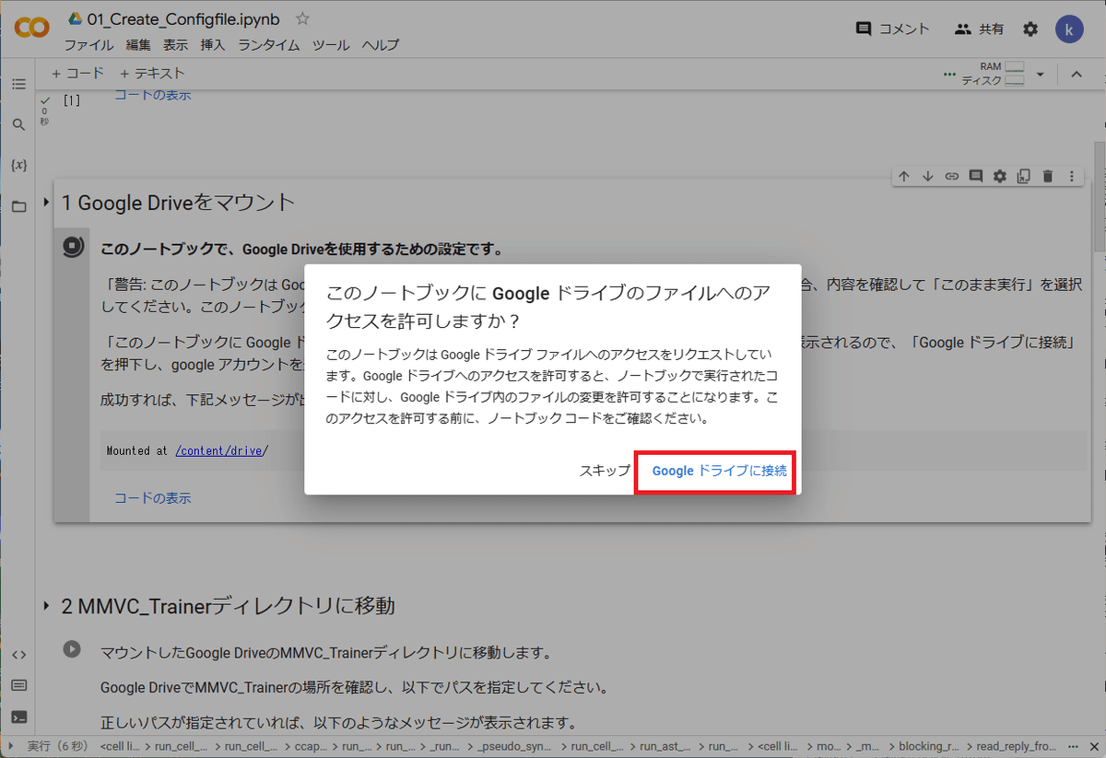Delete the cell with trash icon
Screen dimensions: 1106x758
click(x=1048, y=176)
